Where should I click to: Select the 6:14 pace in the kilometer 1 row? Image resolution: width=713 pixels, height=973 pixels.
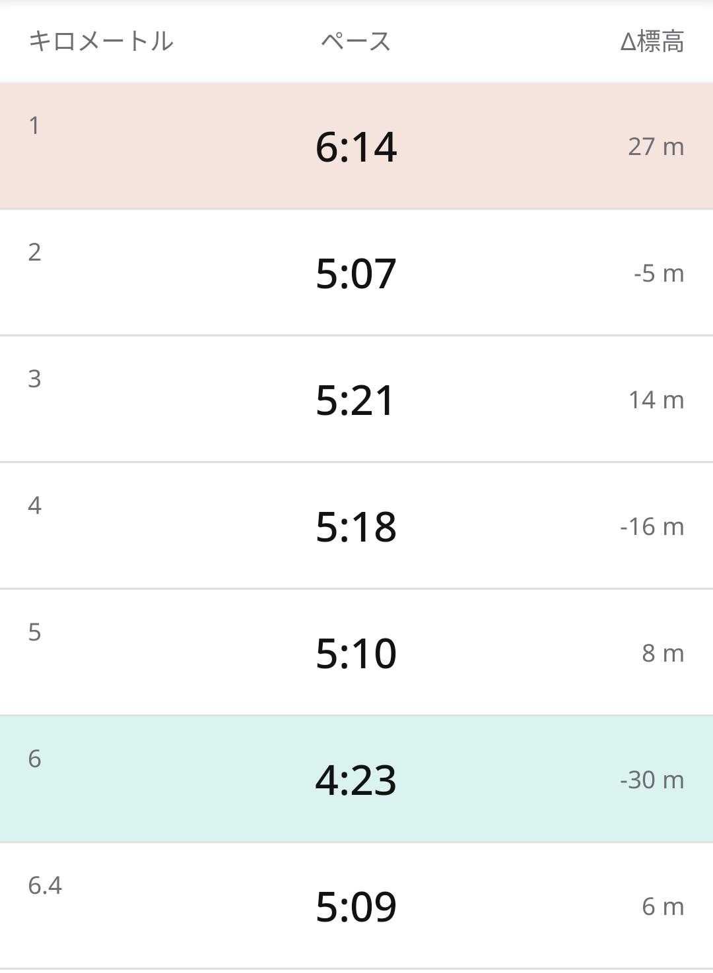[x=356, y=146]
